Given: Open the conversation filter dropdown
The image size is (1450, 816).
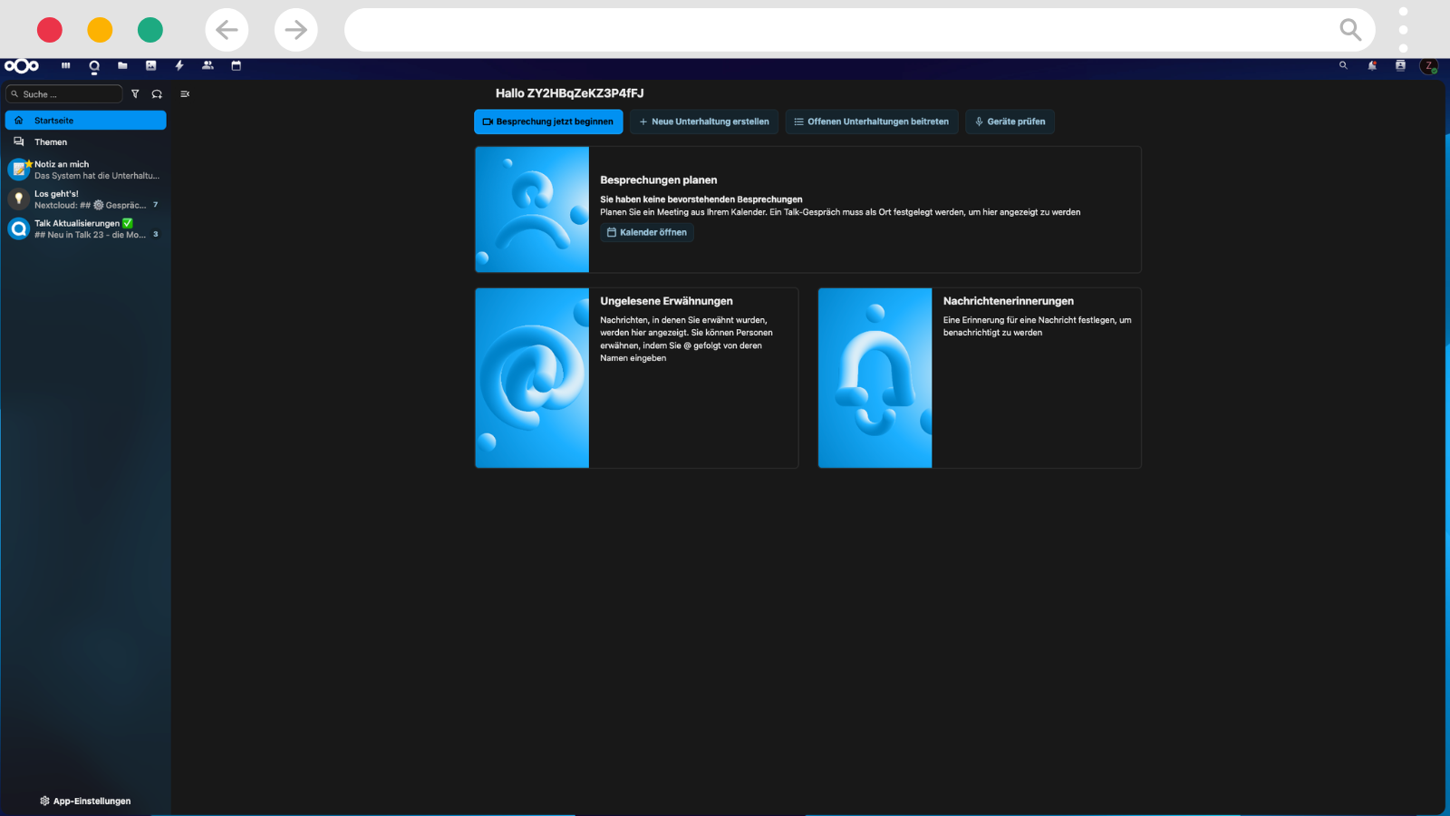Looking at the screenshot, I should pos(135,94).
